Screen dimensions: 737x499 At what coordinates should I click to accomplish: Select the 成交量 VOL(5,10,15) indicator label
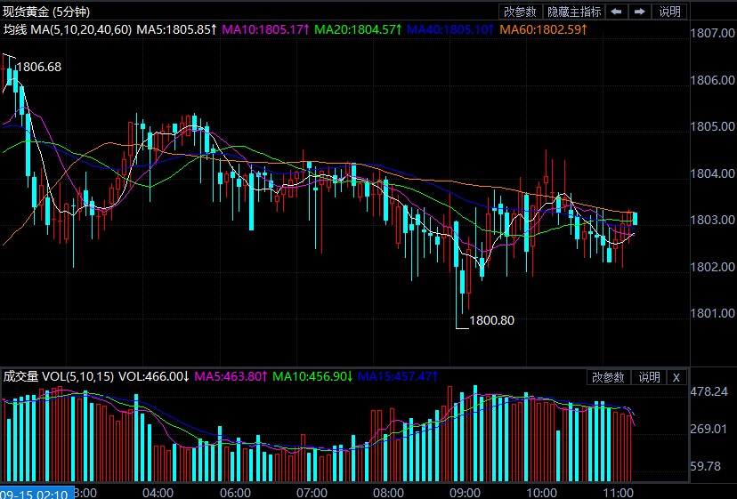[59, 376]
